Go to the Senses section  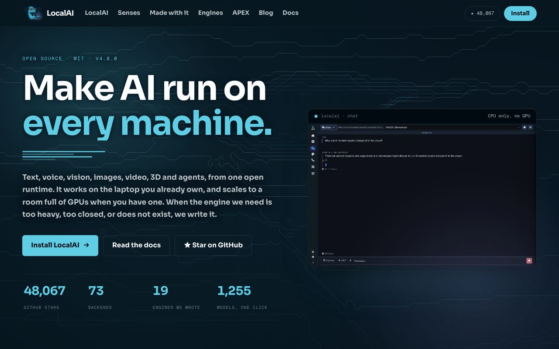[x=129, y=13]
